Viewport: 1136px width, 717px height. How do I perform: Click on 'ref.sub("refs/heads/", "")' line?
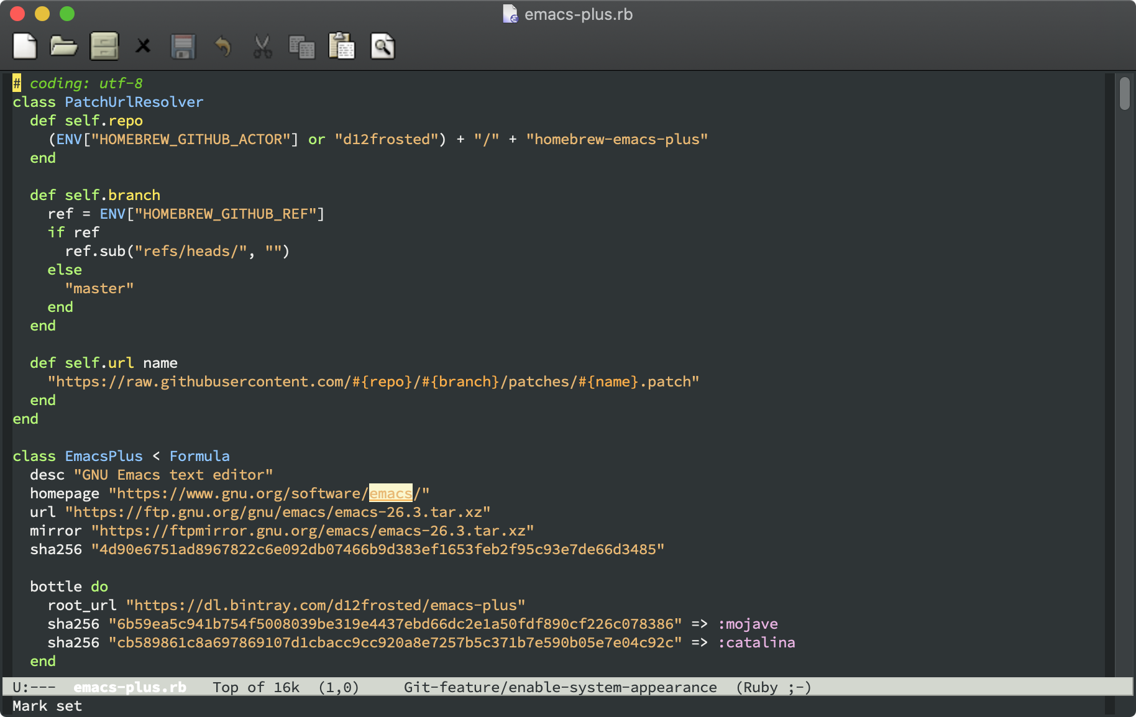coord(178,251)
